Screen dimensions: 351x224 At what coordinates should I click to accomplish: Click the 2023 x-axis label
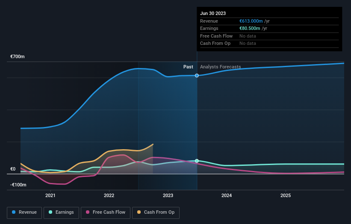(x=168, y=196)
